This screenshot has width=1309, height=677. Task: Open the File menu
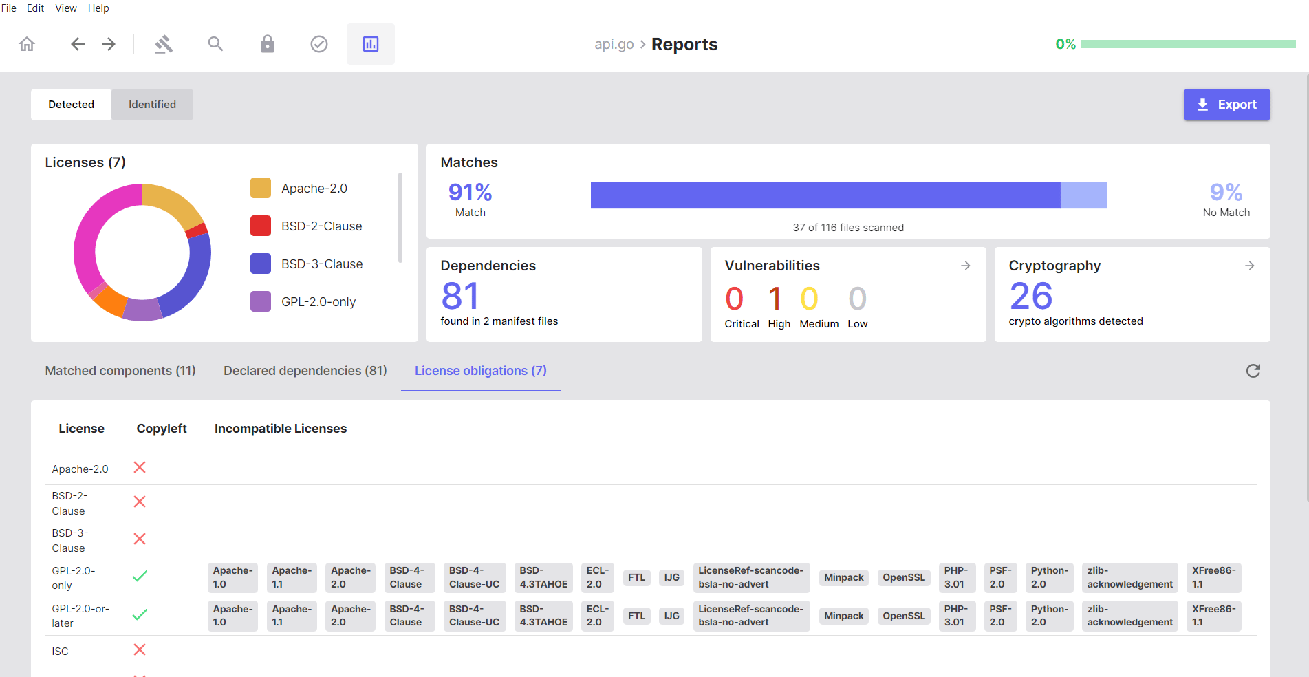[9, 8]
